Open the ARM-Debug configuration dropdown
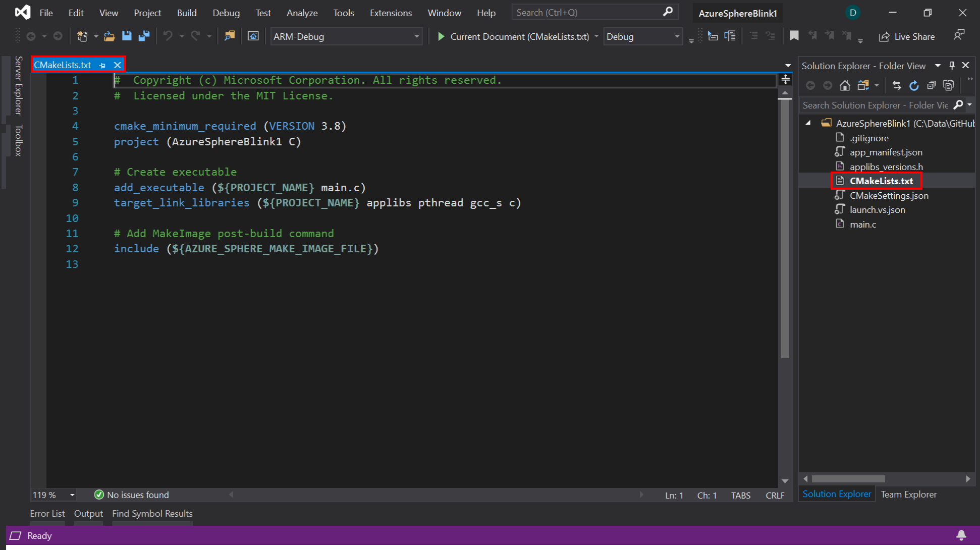Viewport: 980px width, 550px height. [417, 36]
